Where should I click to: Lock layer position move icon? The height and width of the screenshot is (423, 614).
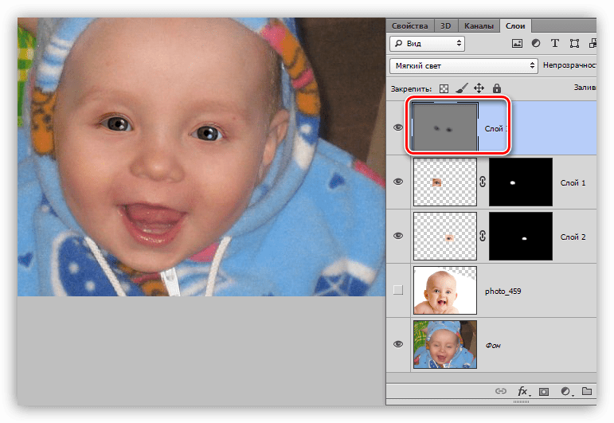coord(479,88)
